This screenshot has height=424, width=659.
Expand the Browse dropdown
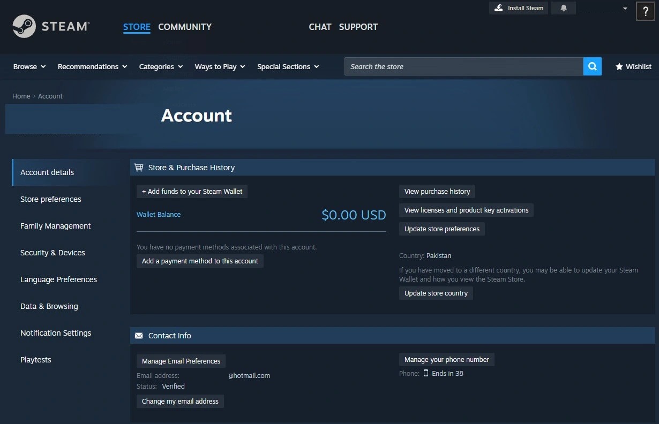pos(29,66)
